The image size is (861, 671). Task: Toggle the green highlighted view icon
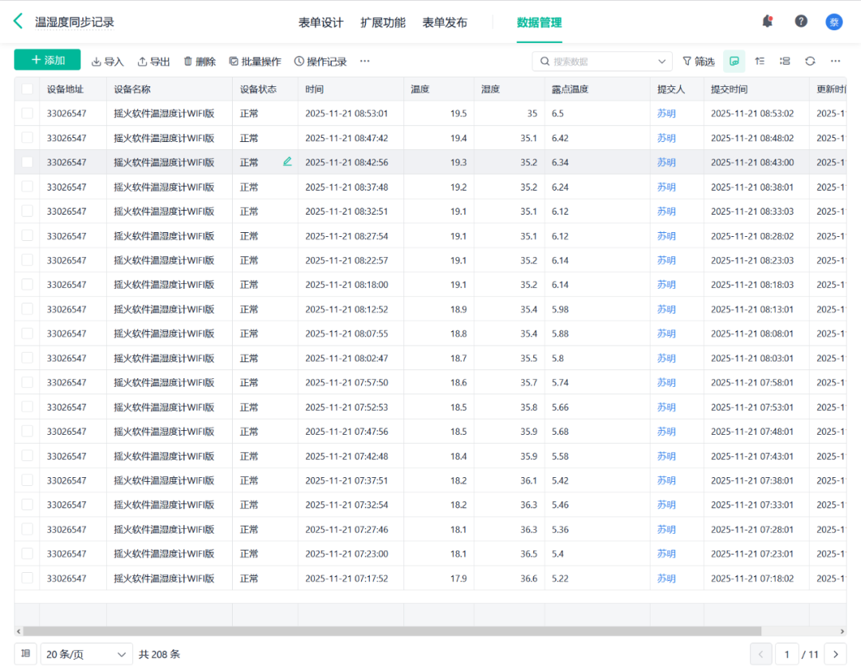[x=734, y=61]
